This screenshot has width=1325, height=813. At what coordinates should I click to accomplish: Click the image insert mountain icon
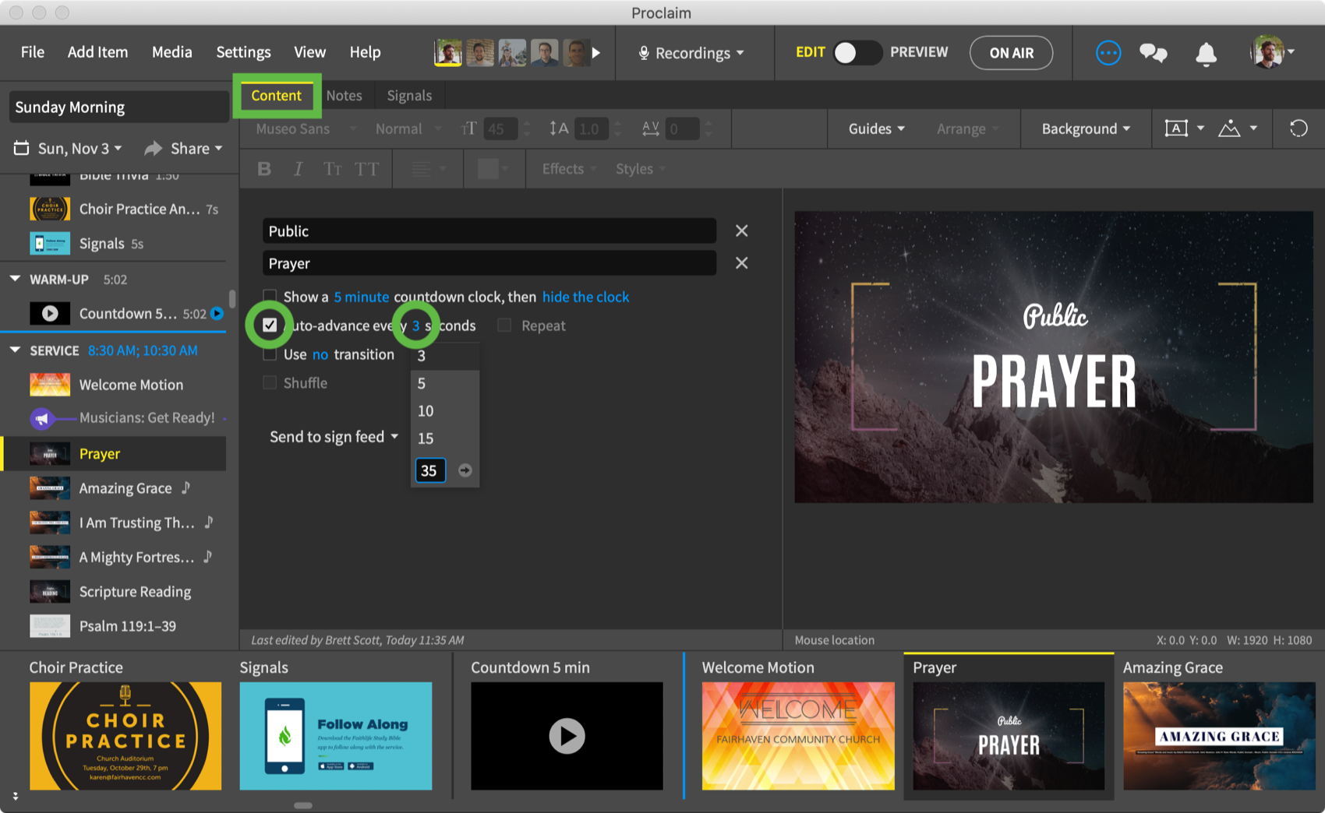tap(1229, 128)
